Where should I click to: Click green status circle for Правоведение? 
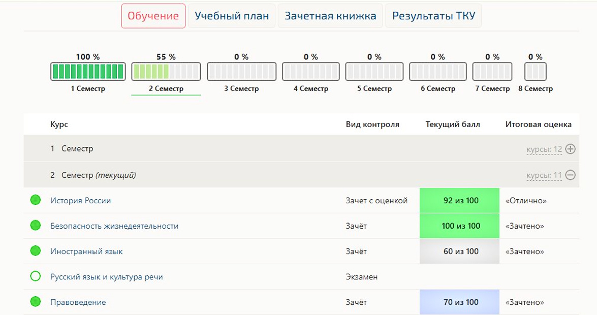[36, 302]
